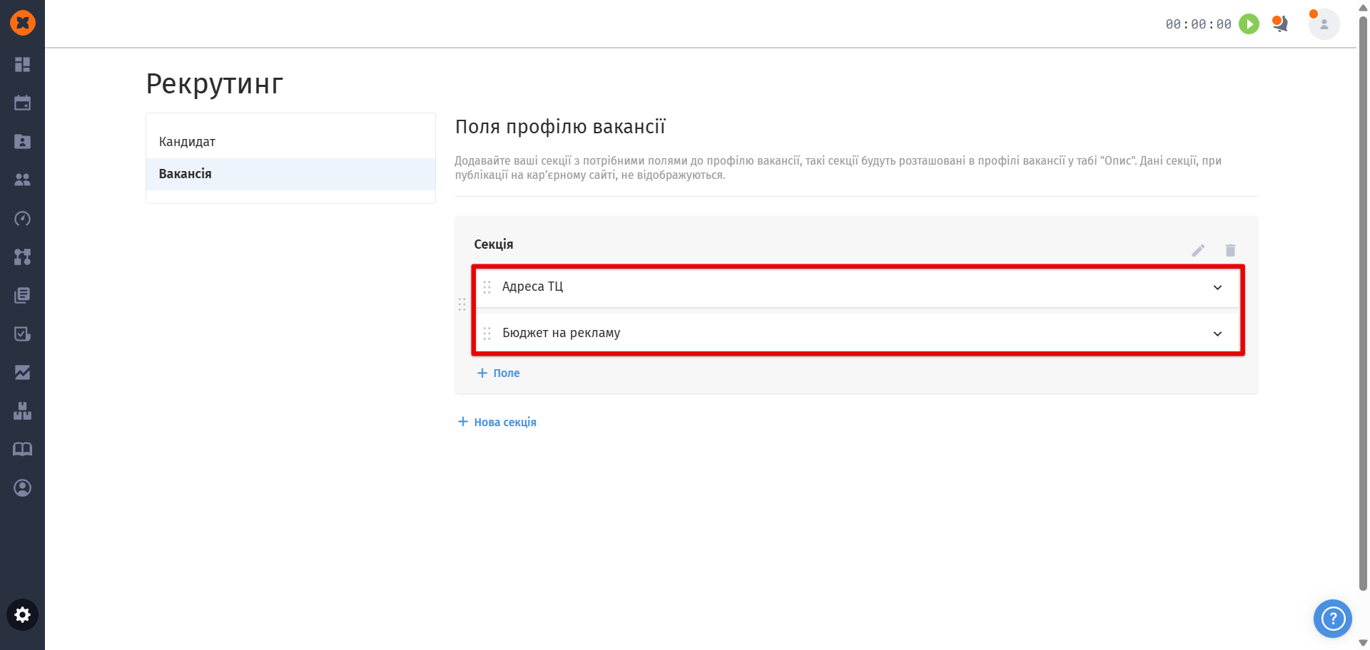
Task: Click the page vertical scrollbar
Action: [x=1363, y=299]
